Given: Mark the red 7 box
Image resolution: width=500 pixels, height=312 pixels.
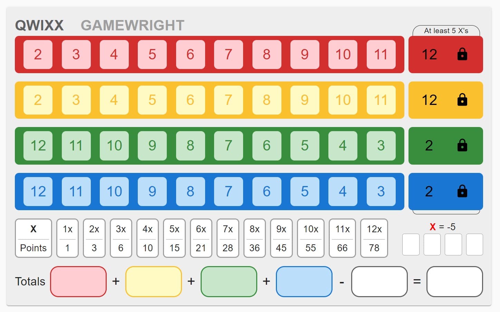Looking at the screenshot, I should (x=229, y=54).
